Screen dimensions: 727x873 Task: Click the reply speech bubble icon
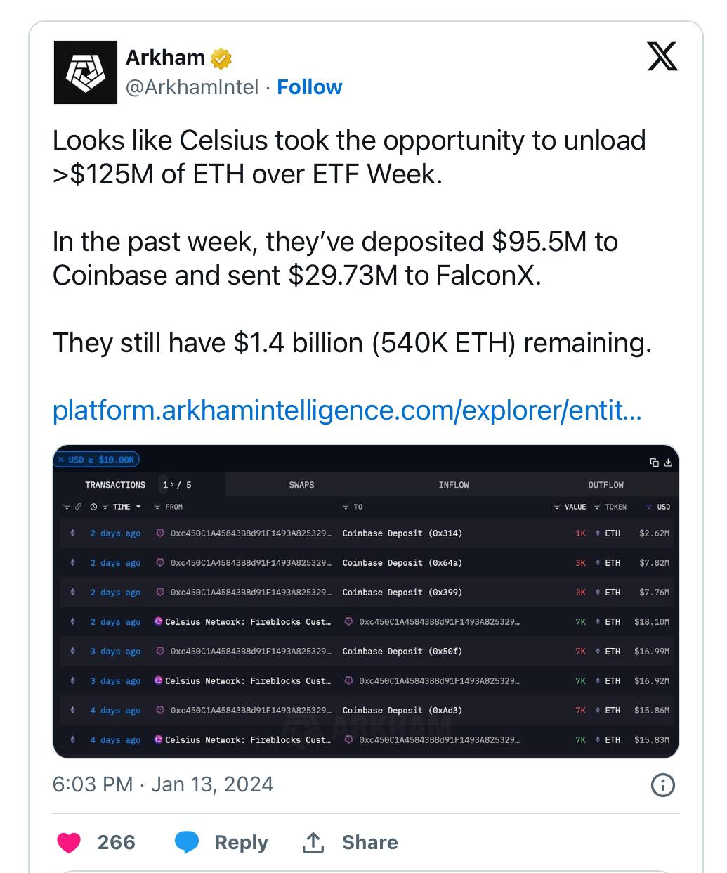[186, 842]
